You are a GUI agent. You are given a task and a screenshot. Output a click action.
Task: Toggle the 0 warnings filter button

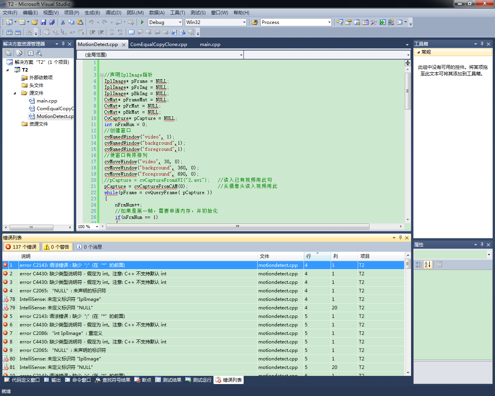tap(57, 247)
